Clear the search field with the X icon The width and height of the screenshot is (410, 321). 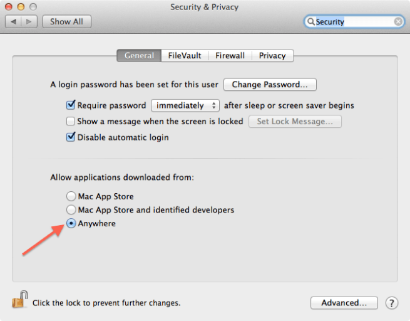pos(398,21)
